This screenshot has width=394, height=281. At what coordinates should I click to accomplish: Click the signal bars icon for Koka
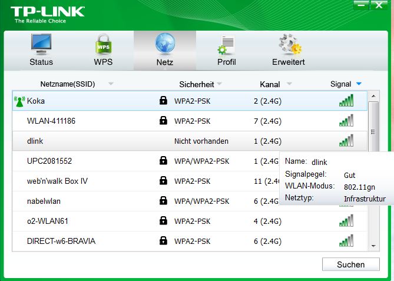346,101
